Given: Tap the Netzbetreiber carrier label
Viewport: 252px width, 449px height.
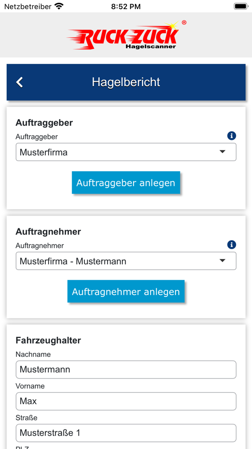Looking at the screenshot, I should click(28, 6).
